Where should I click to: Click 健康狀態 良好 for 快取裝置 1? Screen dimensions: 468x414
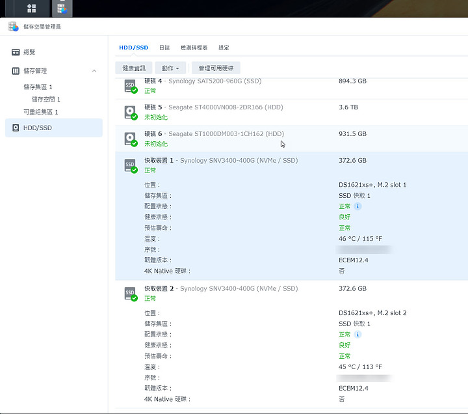click(344, 217)
